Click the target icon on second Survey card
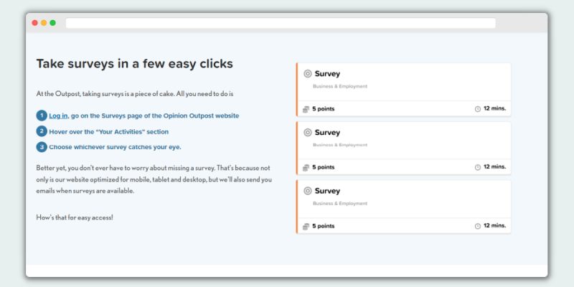The width and height of the screenshot is (574, 287). [x=308, y=133]
